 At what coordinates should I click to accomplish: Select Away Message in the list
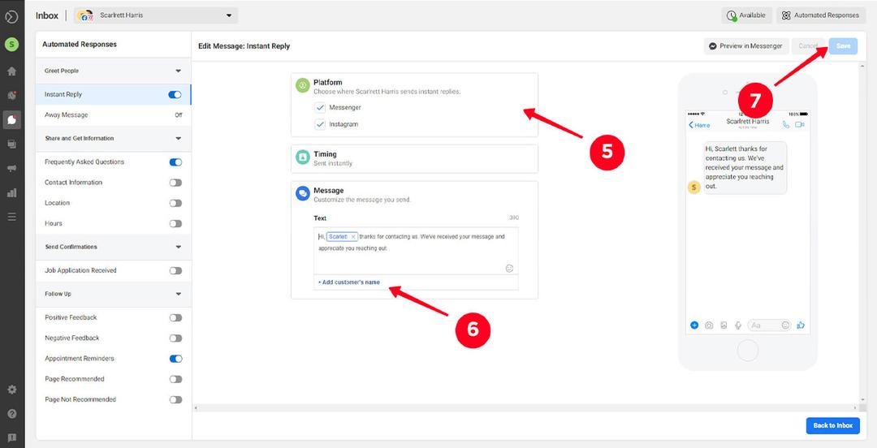114,114
